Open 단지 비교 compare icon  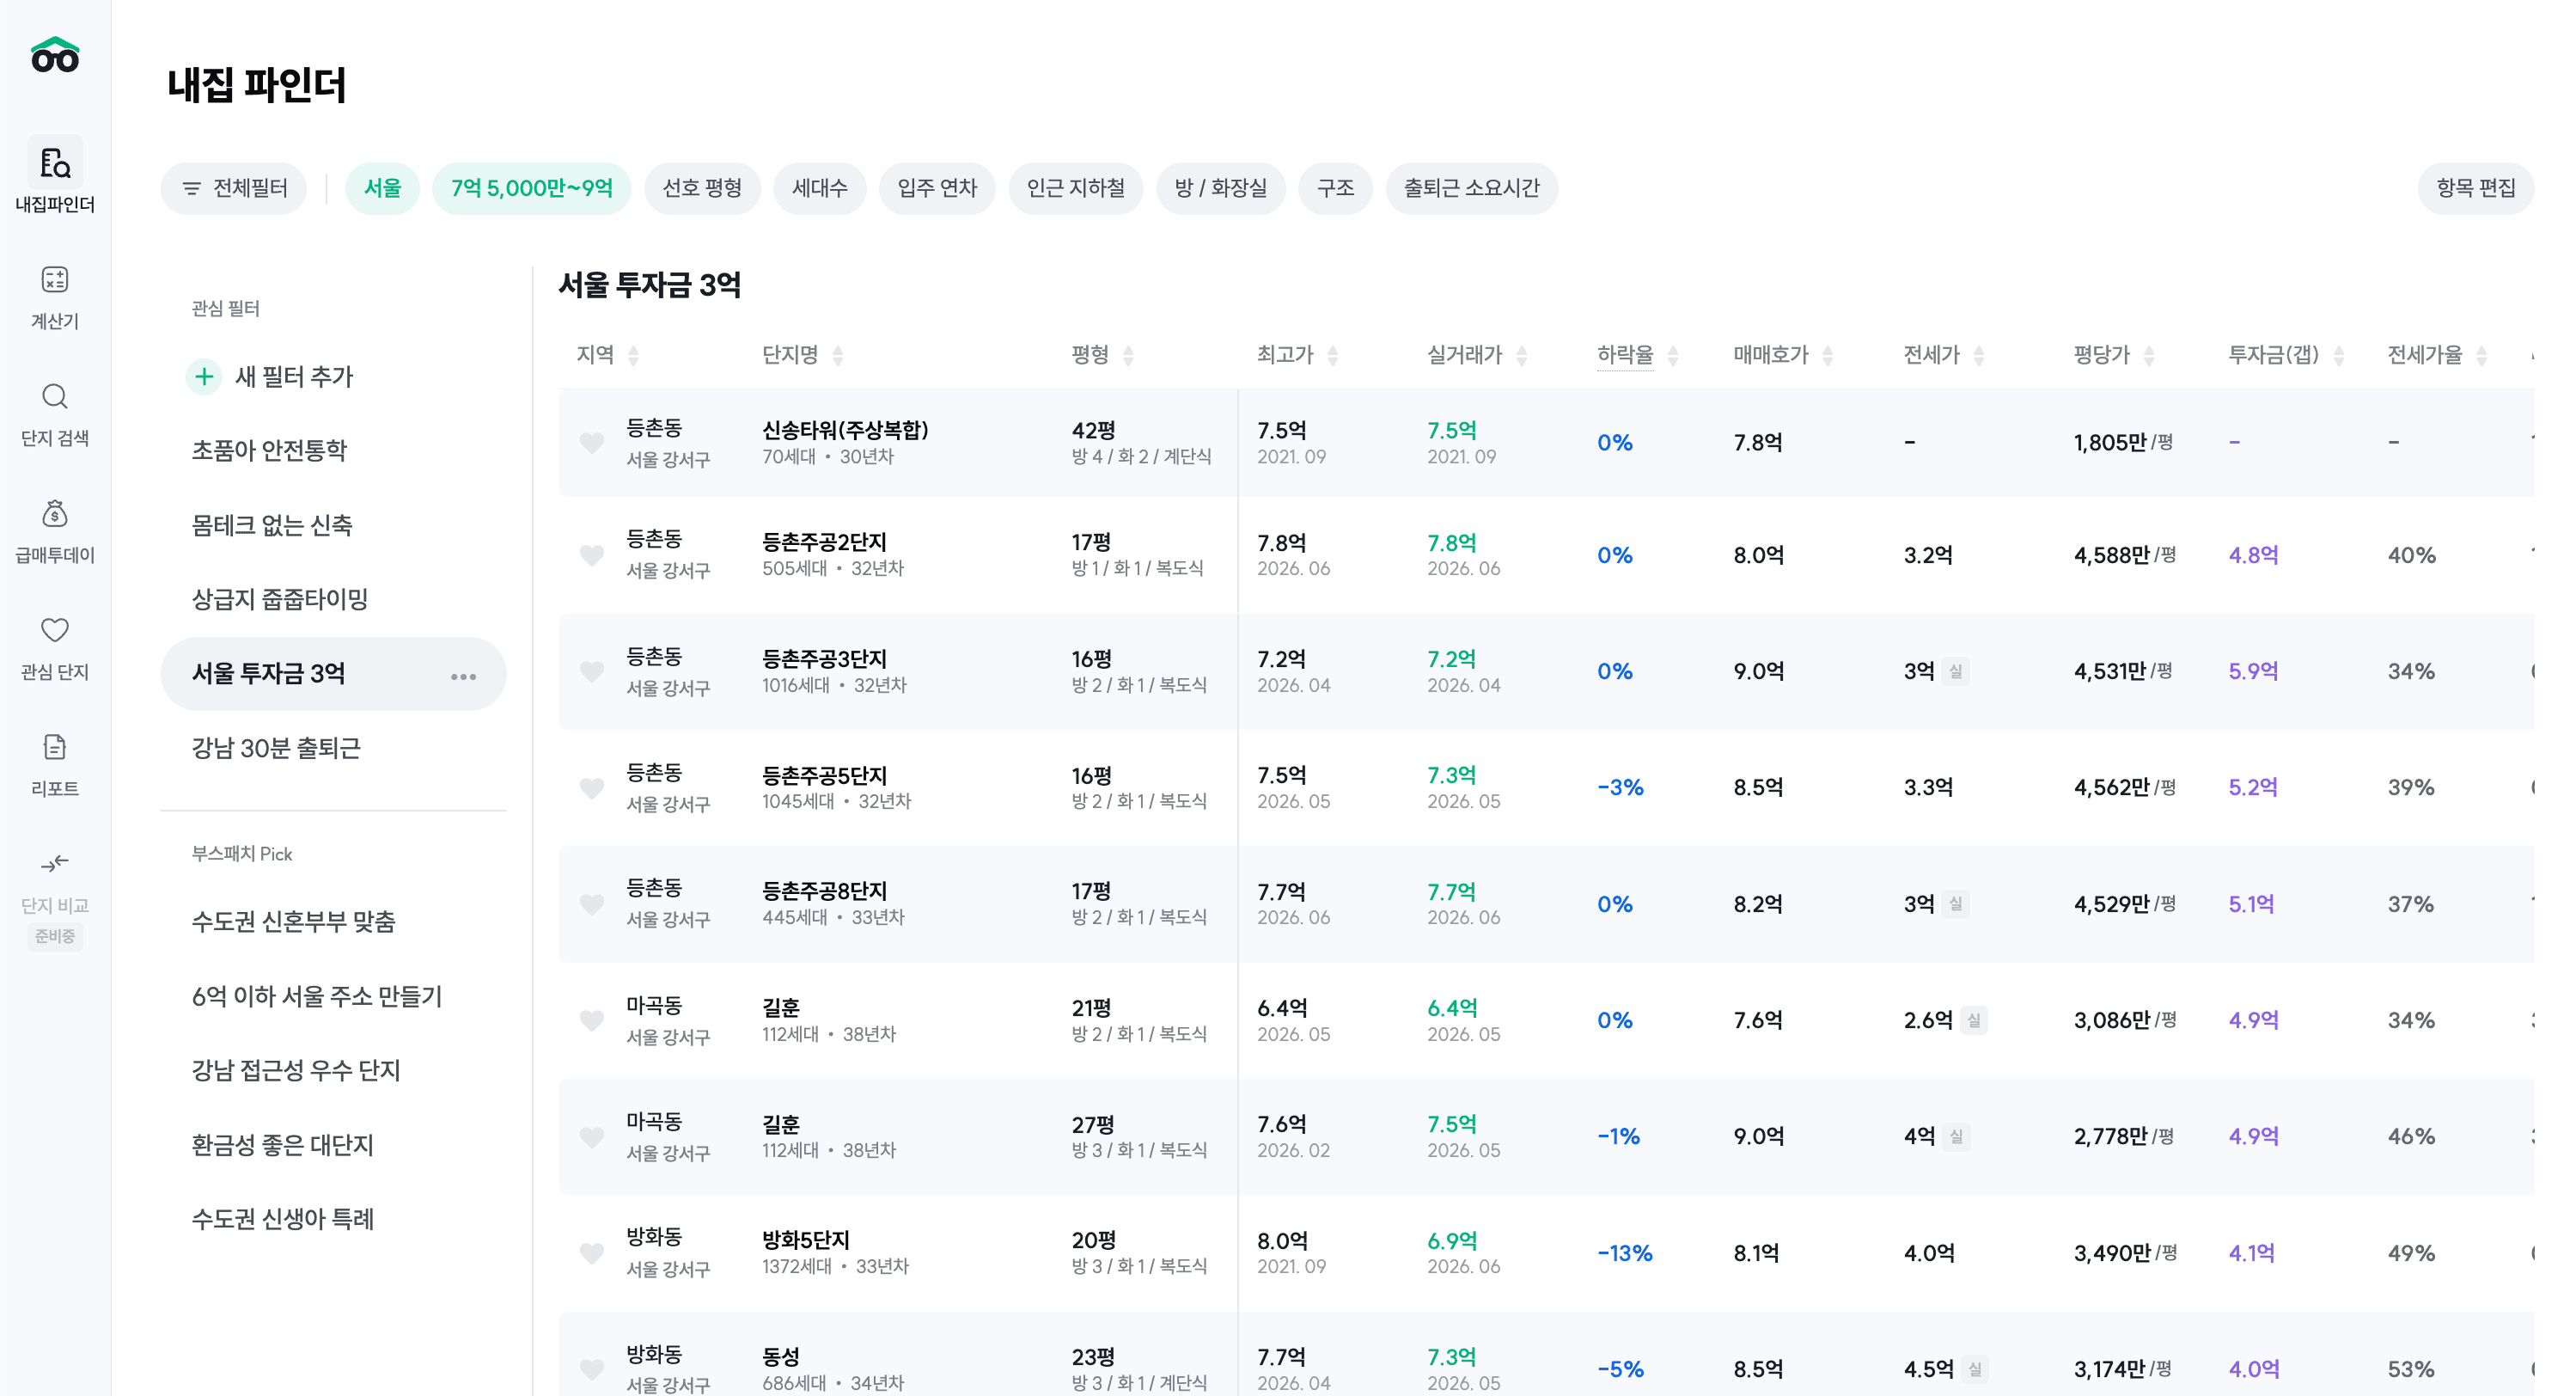(55, 864)
